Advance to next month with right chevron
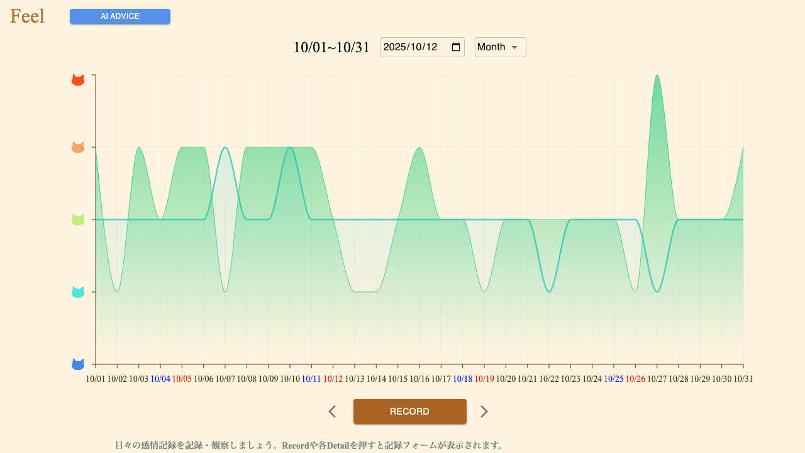The width and height of the screenshot is (805, 453). 484,411
